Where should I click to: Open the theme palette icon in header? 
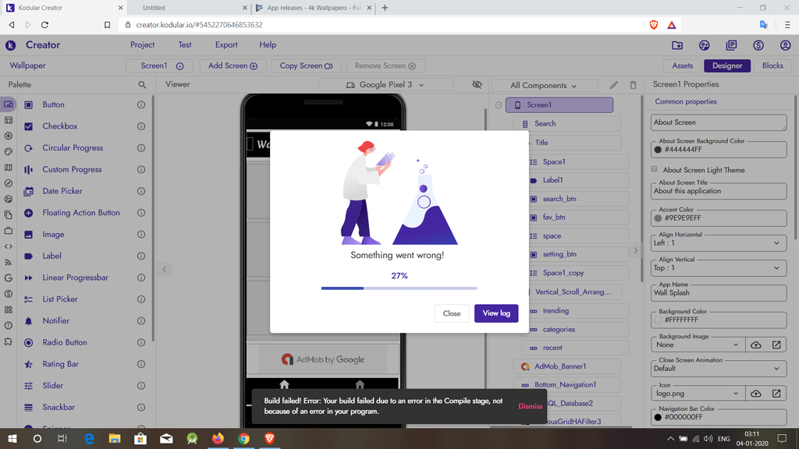coord(705,45)
